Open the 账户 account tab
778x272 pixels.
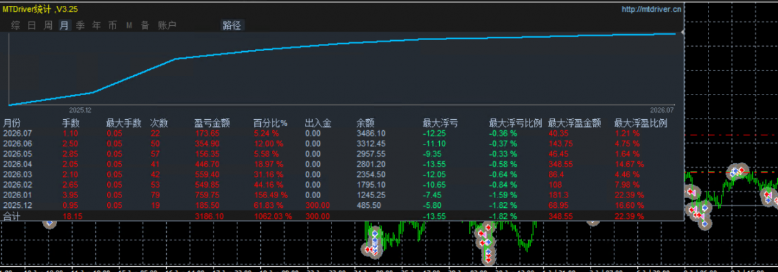(167, 25)
